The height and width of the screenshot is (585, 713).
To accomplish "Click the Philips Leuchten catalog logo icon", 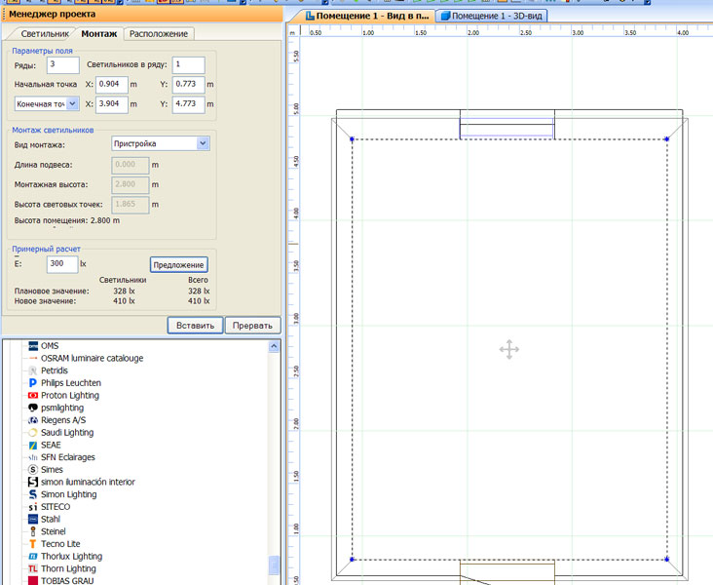I will point(32,383).
